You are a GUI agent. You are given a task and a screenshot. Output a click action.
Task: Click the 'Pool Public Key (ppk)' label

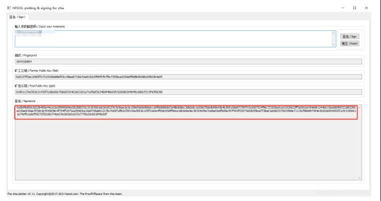click(35, 86)
